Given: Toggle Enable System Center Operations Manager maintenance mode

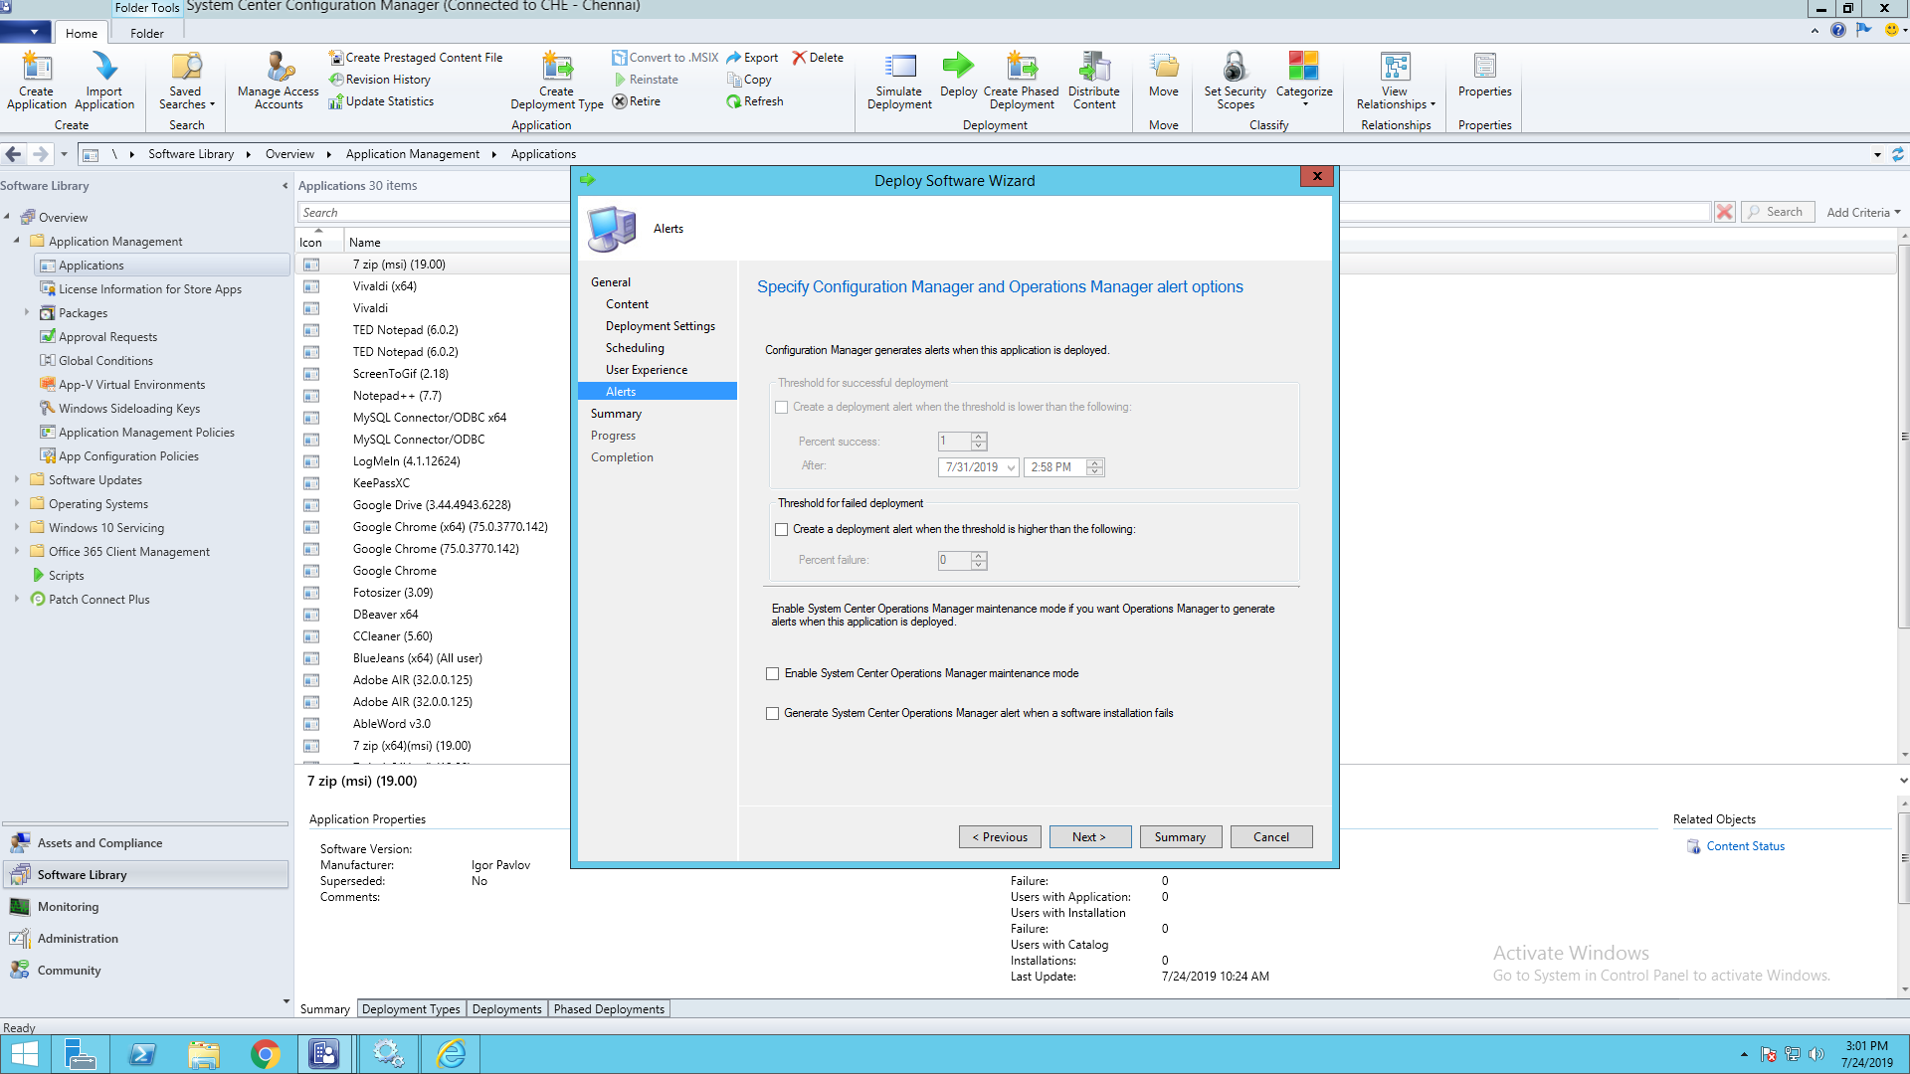Looking at the screenshot, I should click(x=773, y=672).
